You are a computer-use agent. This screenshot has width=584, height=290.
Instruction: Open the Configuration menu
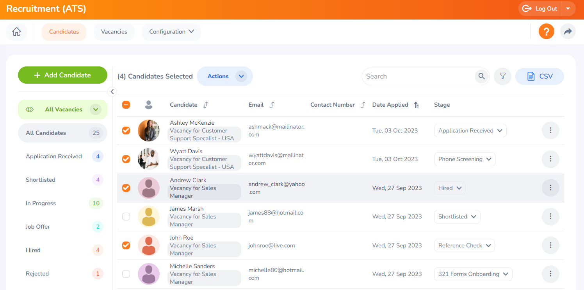pos(171,32)
